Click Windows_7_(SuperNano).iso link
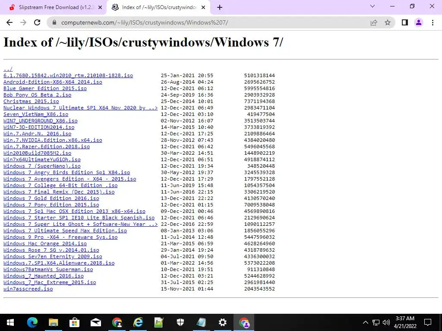The image size is (442, 331). tap(42, 166)
